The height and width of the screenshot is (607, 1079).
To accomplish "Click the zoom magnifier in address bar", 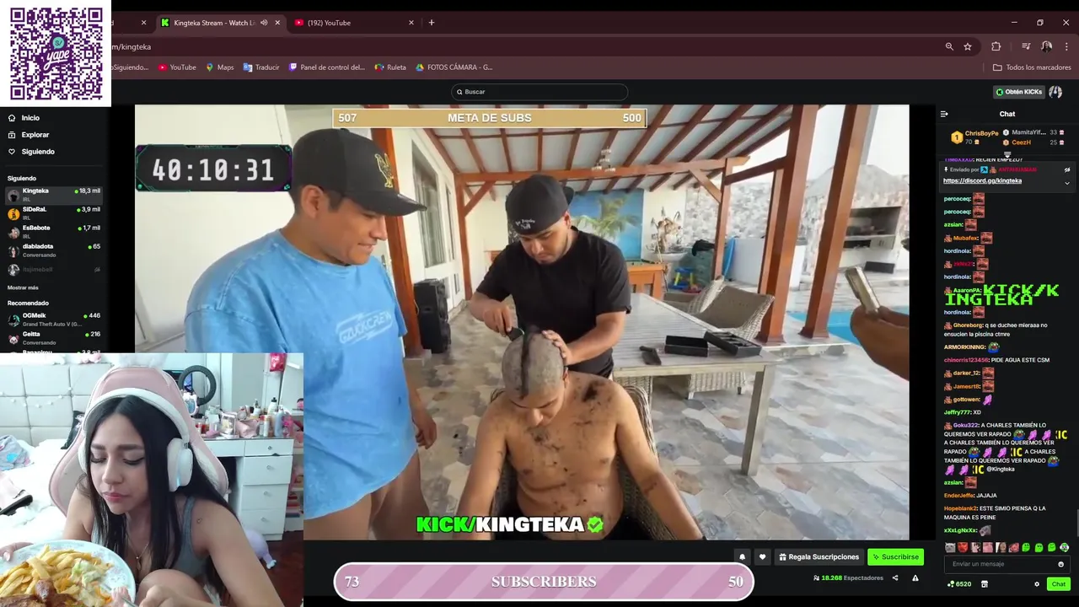I will coord(949,46).
